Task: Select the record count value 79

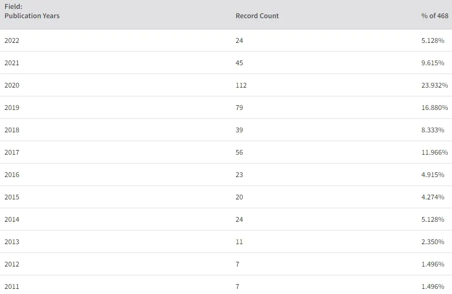Action: pyautogui.click(x=239, y=108)
